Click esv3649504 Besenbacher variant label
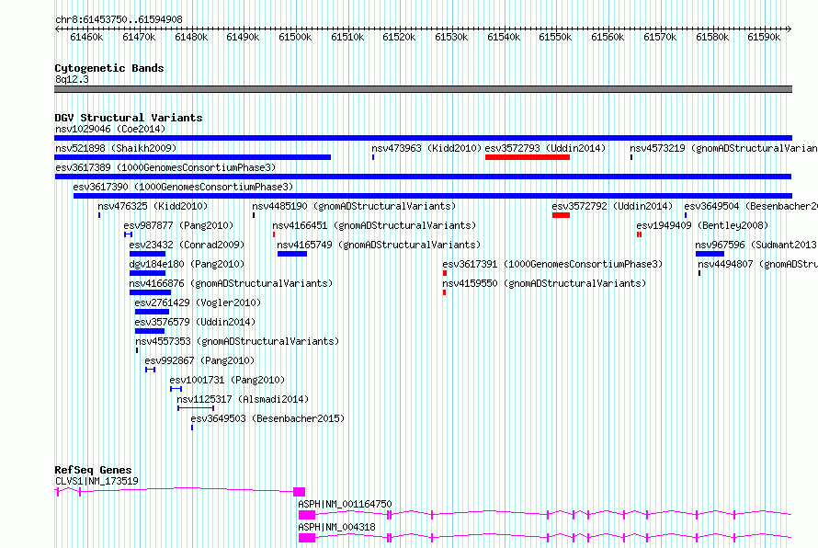Image resolution: width=818 pixels, height=548 pixels. pos(751,206)
